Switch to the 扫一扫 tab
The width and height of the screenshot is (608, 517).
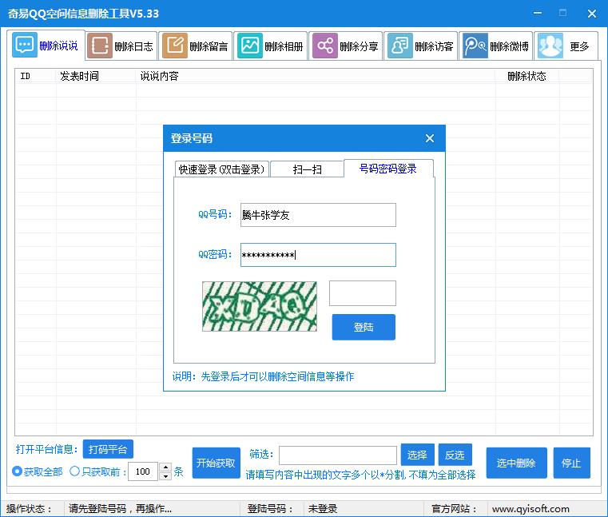point(307,169)
